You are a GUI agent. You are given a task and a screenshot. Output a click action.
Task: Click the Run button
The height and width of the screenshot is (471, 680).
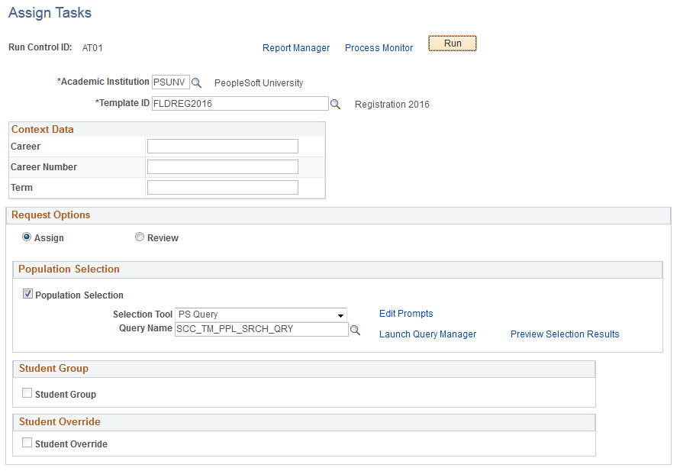[x=452, y=44]
